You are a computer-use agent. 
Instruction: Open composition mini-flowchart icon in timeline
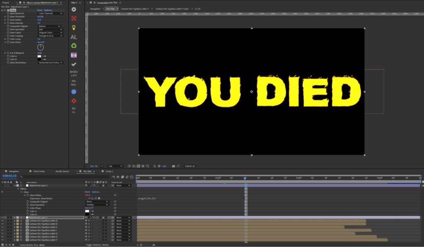click(x=113, y=177)
